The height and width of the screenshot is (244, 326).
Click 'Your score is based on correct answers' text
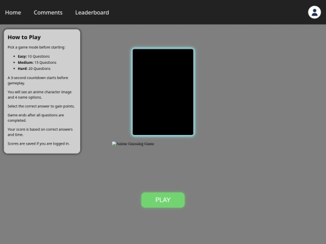40,132
